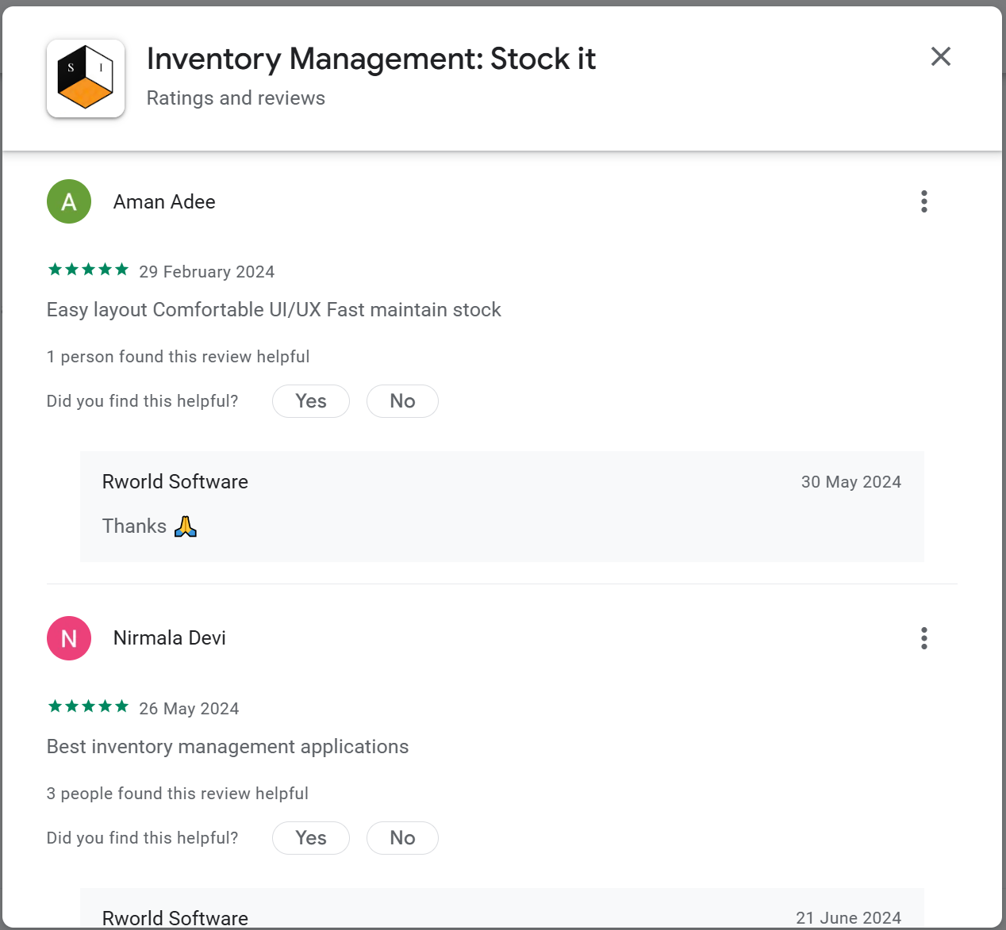The width and height of the screenshot is (1006, 930).
Task: Click 'Did you find this helpful?' under Aman Adee's review
Action: tap(143, 401)
